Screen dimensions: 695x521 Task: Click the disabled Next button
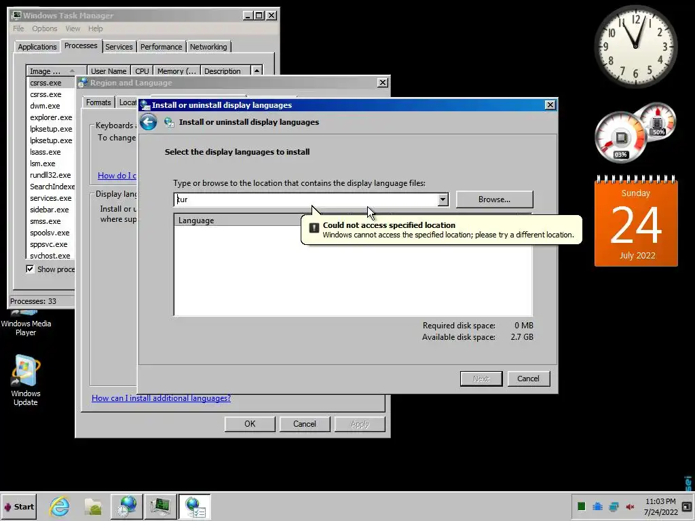pyautogui.click(x=481, y=379)
